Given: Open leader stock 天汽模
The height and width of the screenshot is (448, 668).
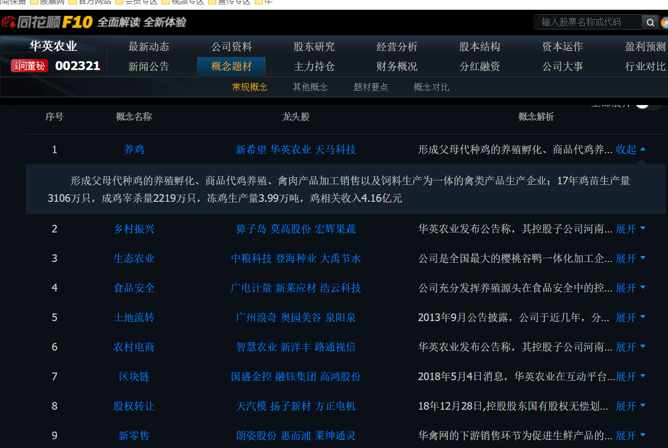Looking at the screenshot, I should tap(251, 406).
